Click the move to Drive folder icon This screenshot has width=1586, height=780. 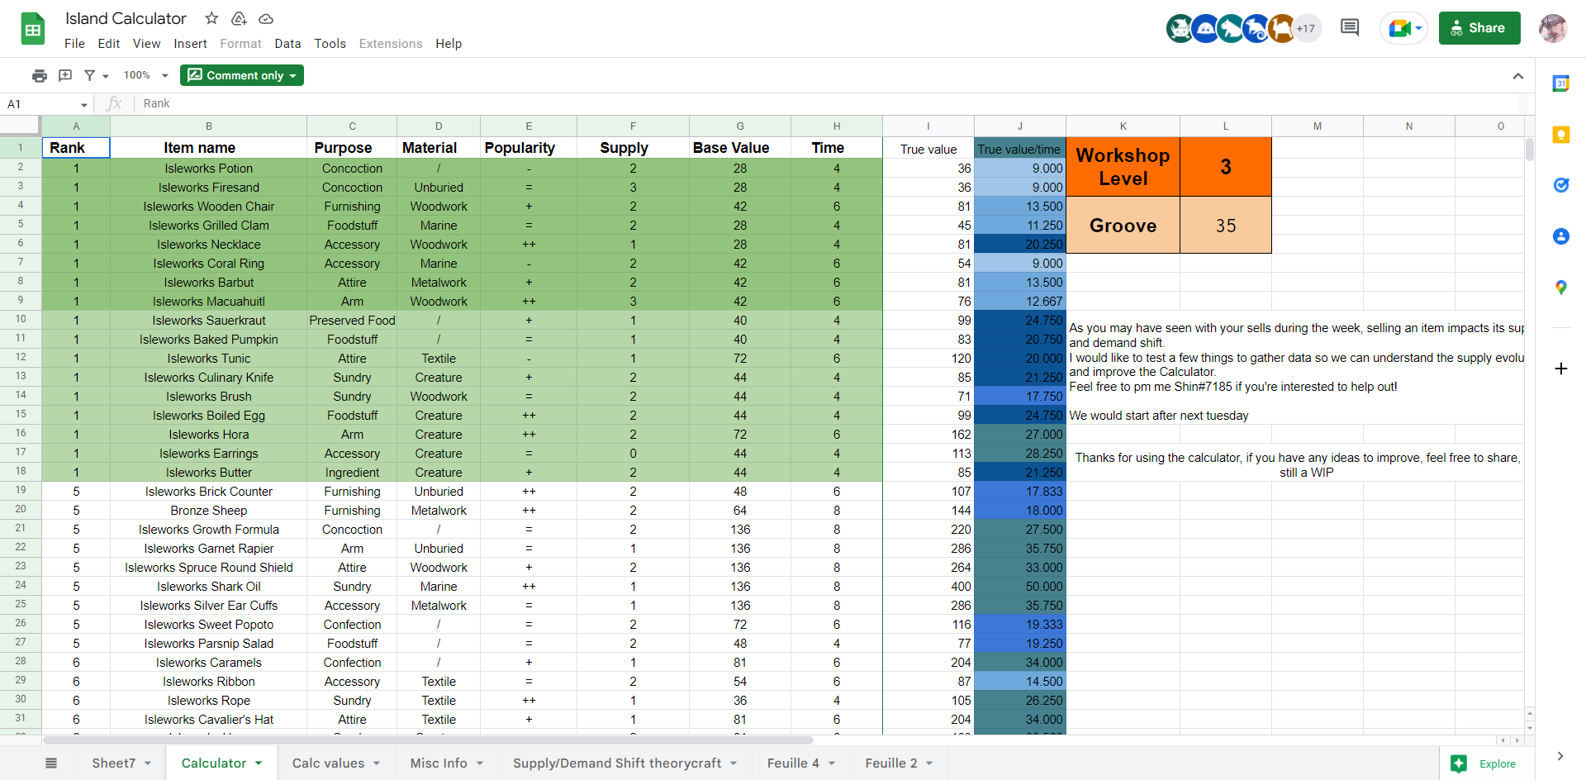(x=239, y=18)
